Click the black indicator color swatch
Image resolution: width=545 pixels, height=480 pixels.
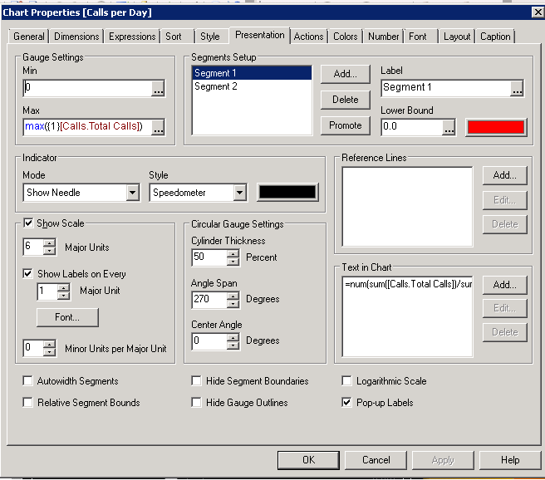pyautogui.click(x=287, y=192)
